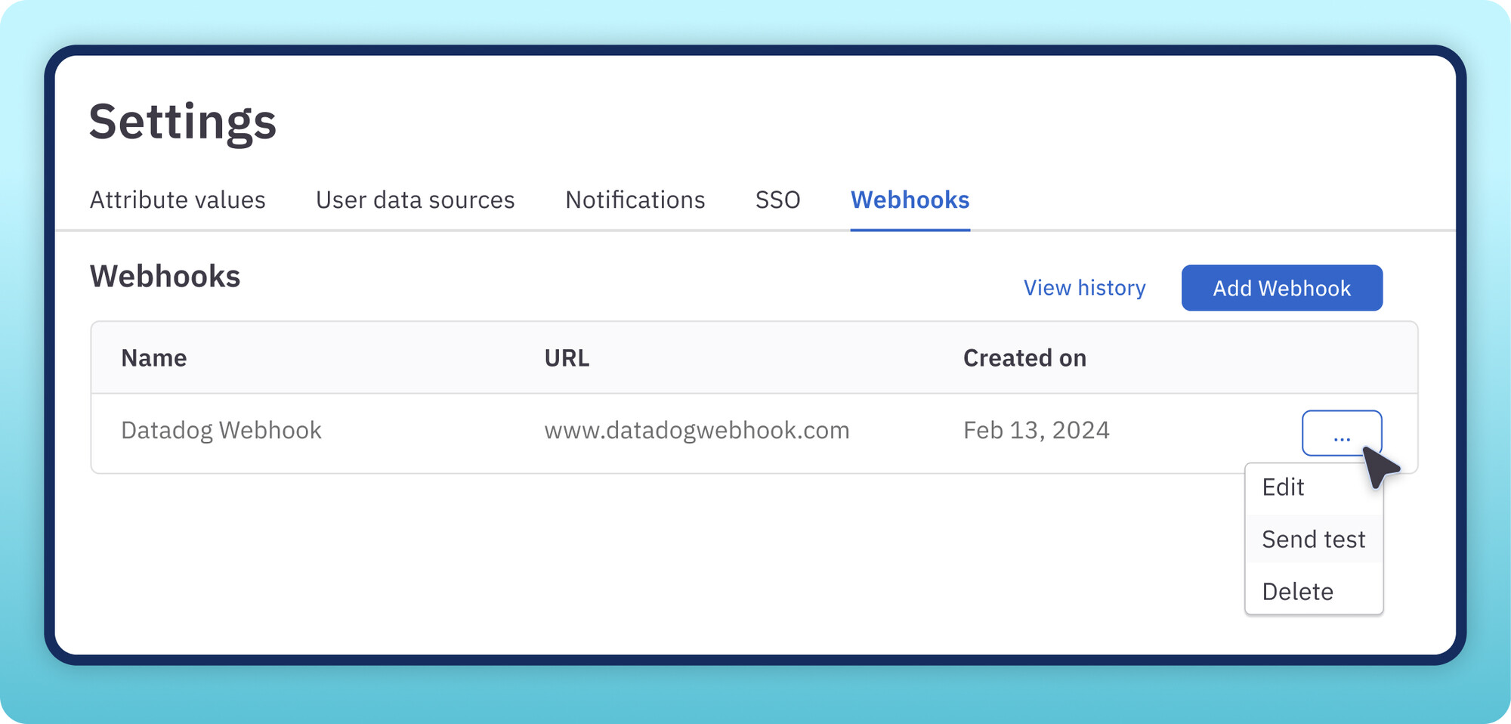Viewport: 1511px width, 724px height.
Task: Open the User data sources tab
Action: click(416, 200)
